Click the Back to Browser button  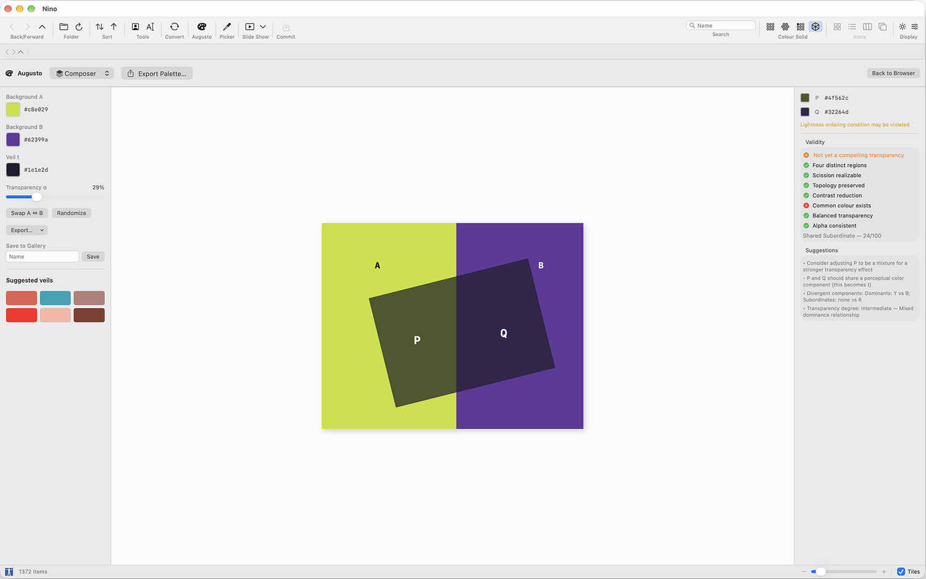893,73
